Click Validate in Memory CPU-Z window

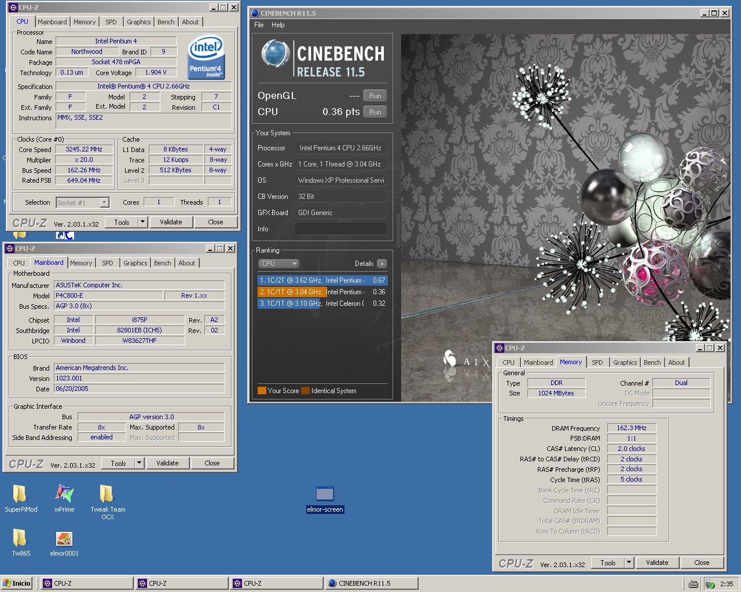point(657,563)
